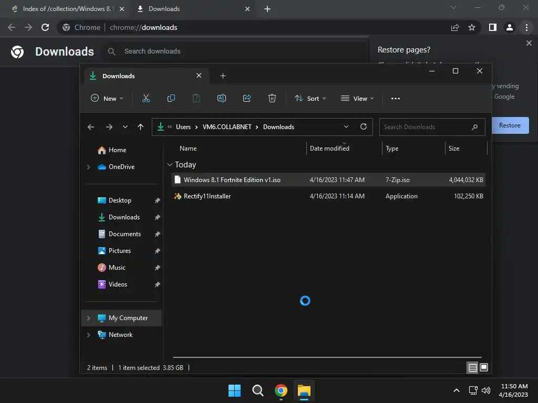The width and height of the screenshot is (538, 403).
Task: Open Videos in quick access
Action: coord(118,284)
